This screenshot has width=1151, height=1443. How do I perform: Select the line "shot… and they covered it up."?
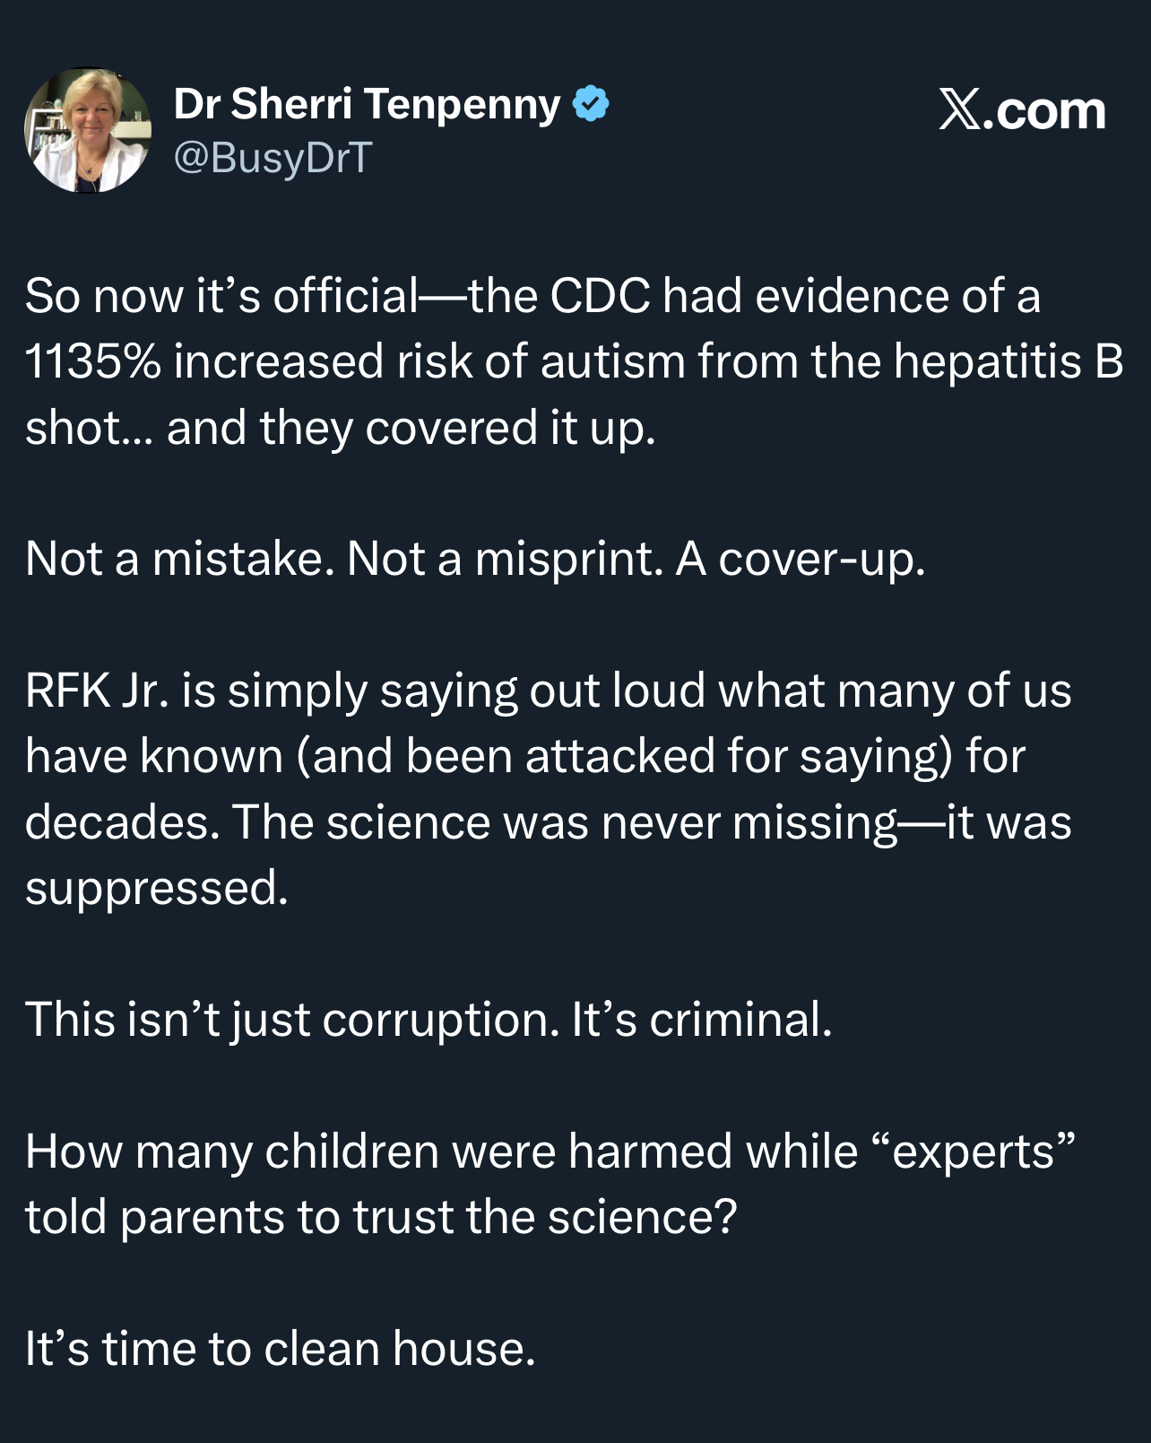341,428
